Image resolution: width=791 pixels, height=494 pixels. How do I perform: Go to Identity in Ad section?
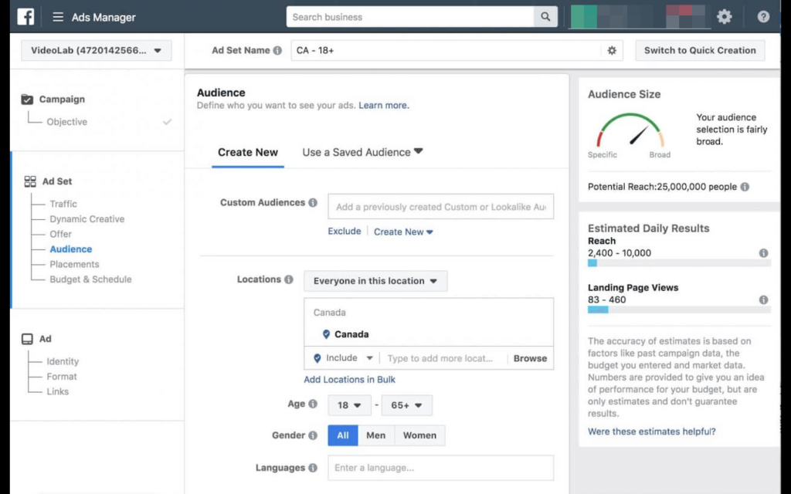pyautogui.click(x=63, y=361)
